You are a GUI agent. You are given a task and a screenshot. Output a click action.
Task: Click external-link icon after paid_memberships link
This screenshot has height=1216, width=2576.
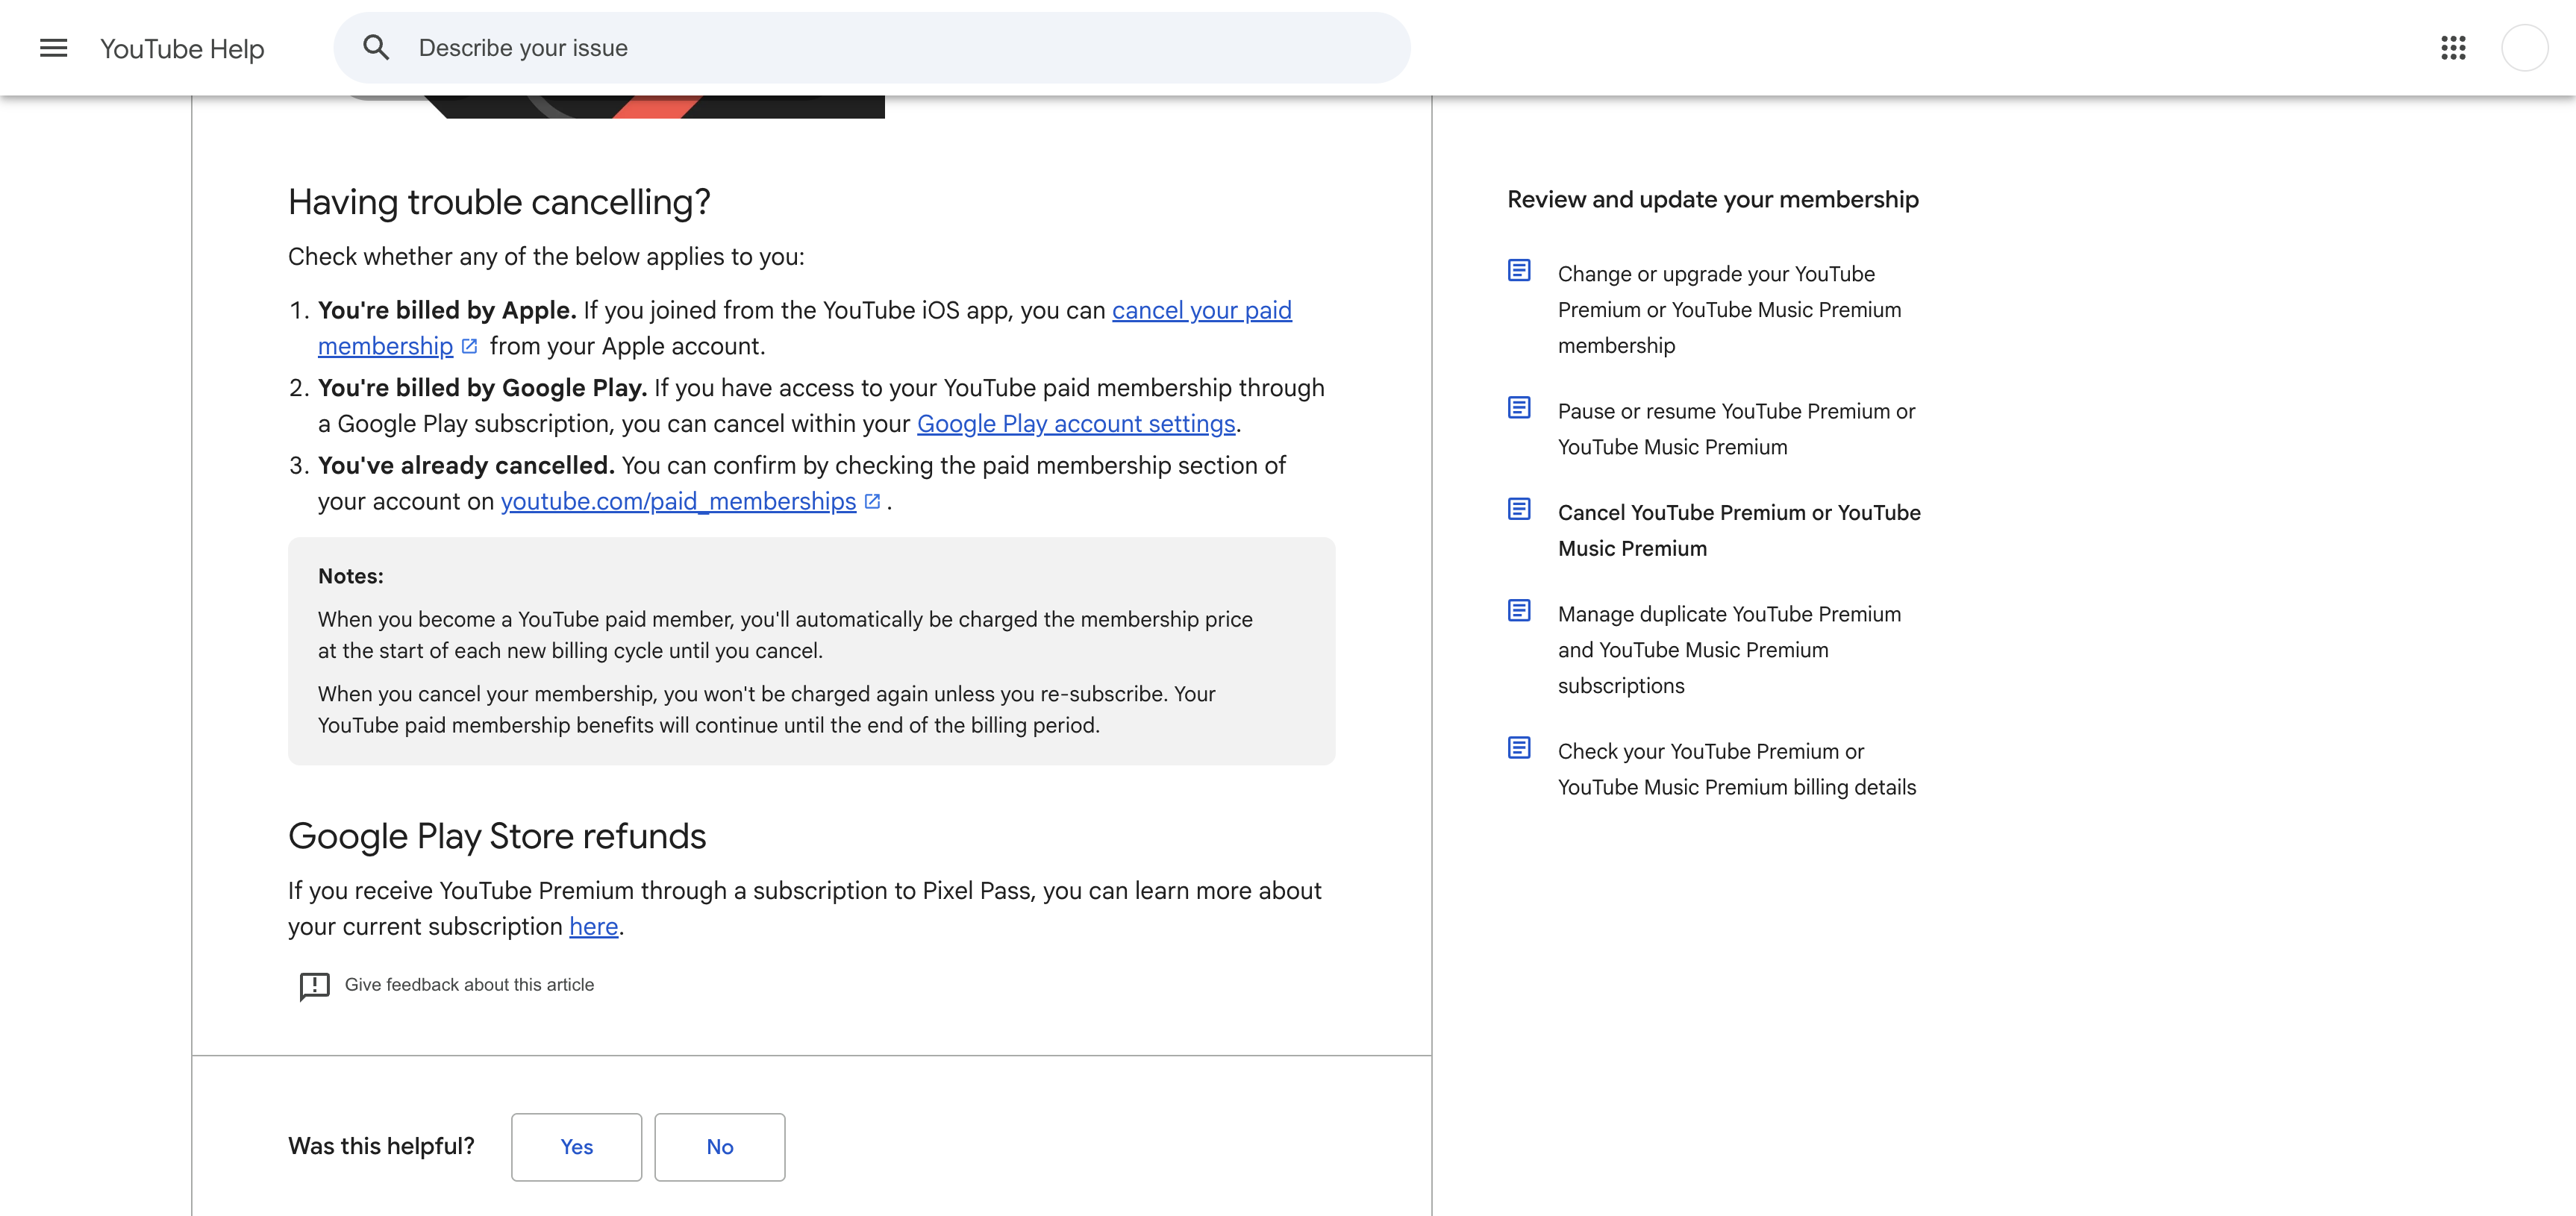[872, 501]
